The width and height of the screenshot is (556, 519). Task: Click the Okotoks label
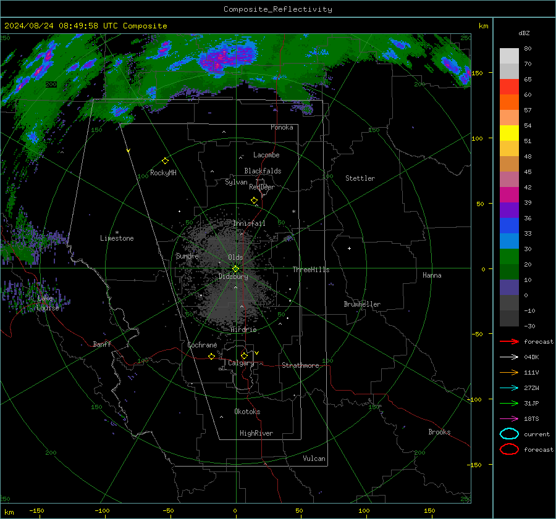point(247,412)
